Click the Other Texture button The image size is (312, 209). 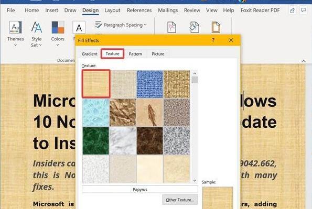[180, 200]
